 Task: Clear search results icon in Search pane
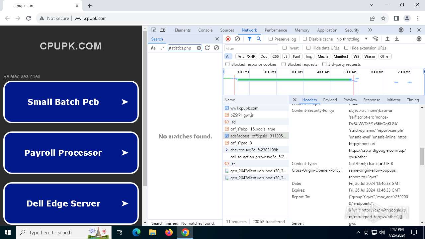(x=216, y=48)
